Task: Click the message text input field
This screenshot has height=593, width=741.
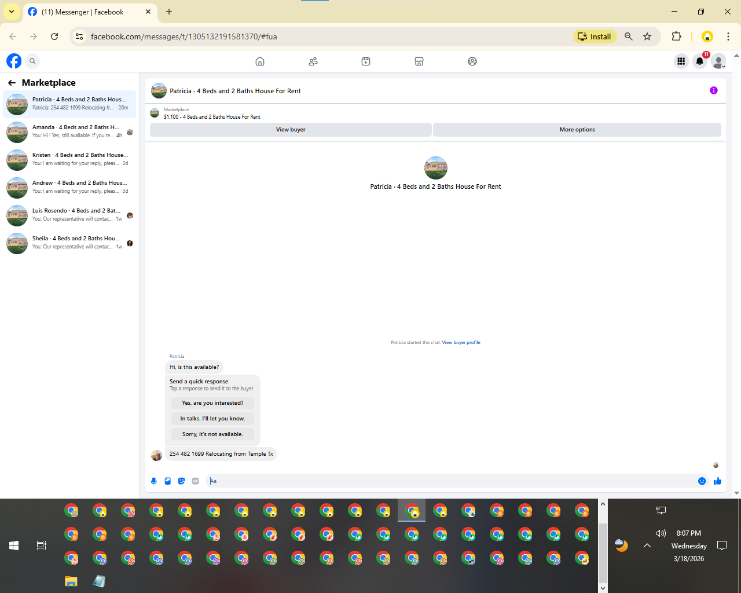Action: pos(452,481)
